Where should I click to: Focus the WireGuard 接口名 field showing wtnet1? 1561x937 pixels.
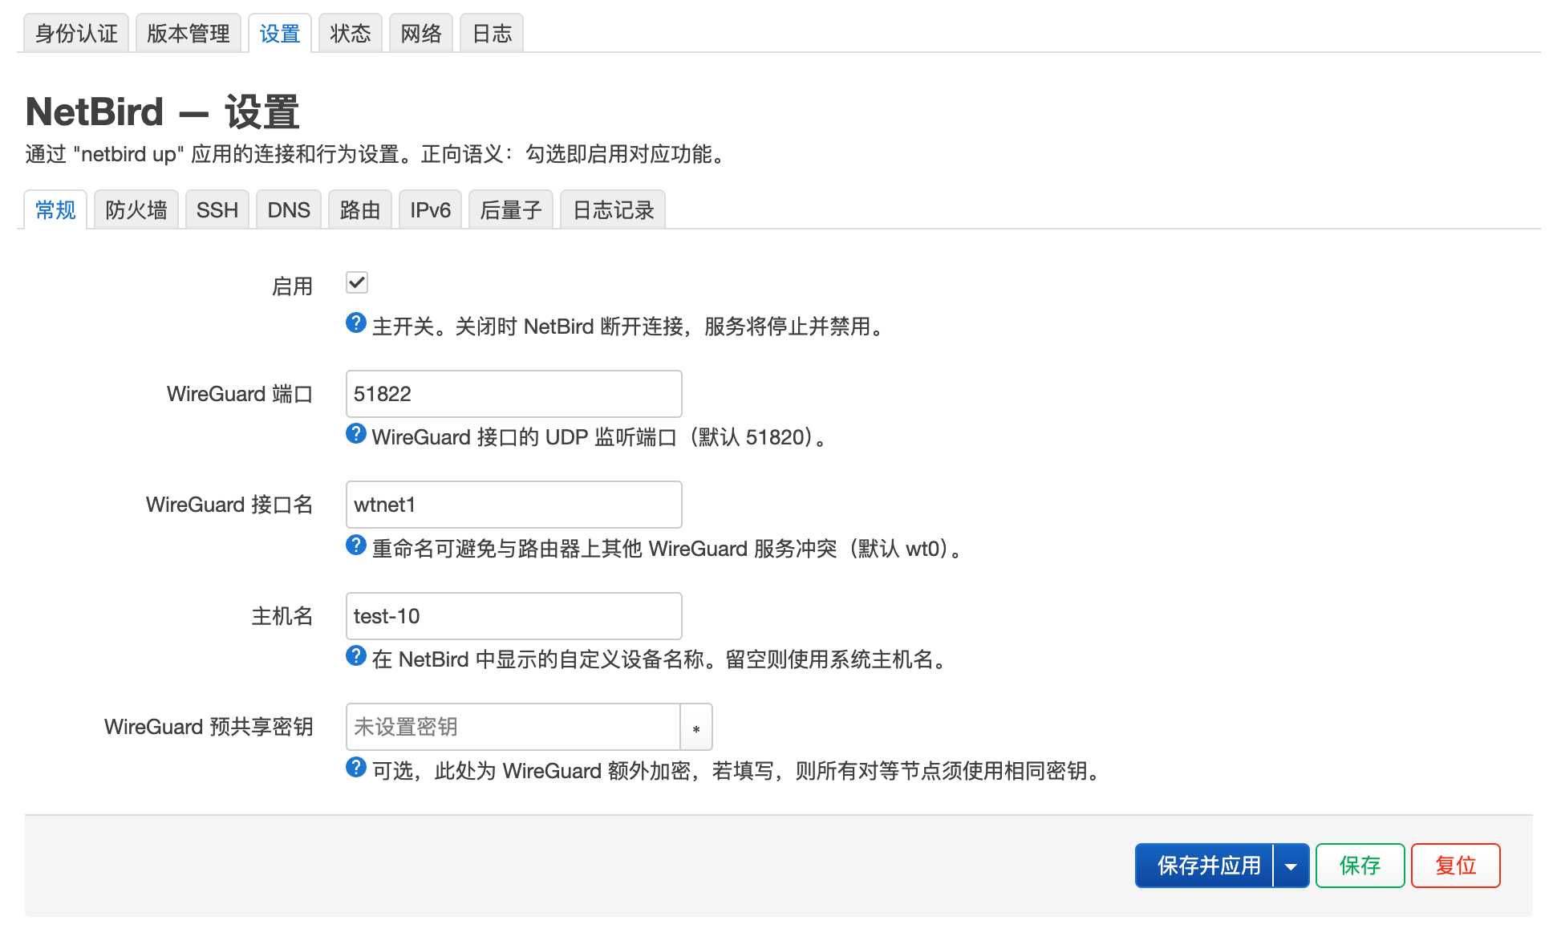pos(514,505)
